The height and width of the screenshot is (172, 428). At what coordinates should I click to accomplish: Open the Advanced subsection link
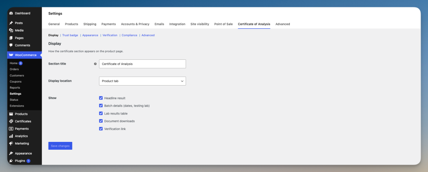(148, 35)
